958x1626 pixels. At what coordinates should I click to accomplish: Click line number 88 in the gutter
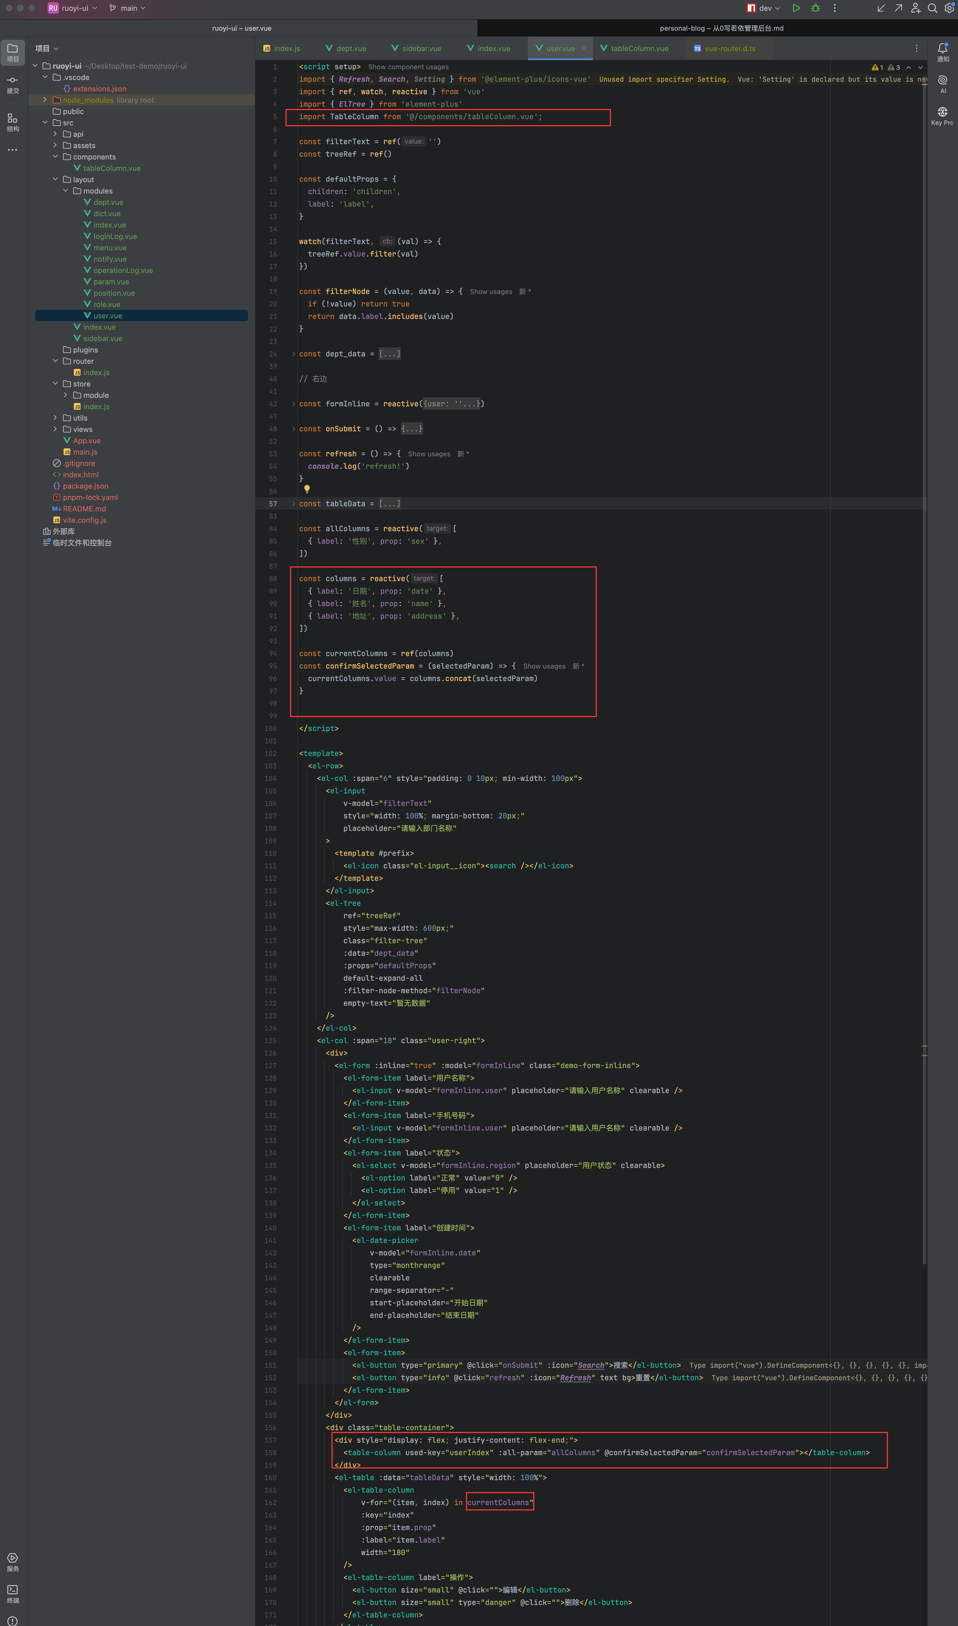273,579
